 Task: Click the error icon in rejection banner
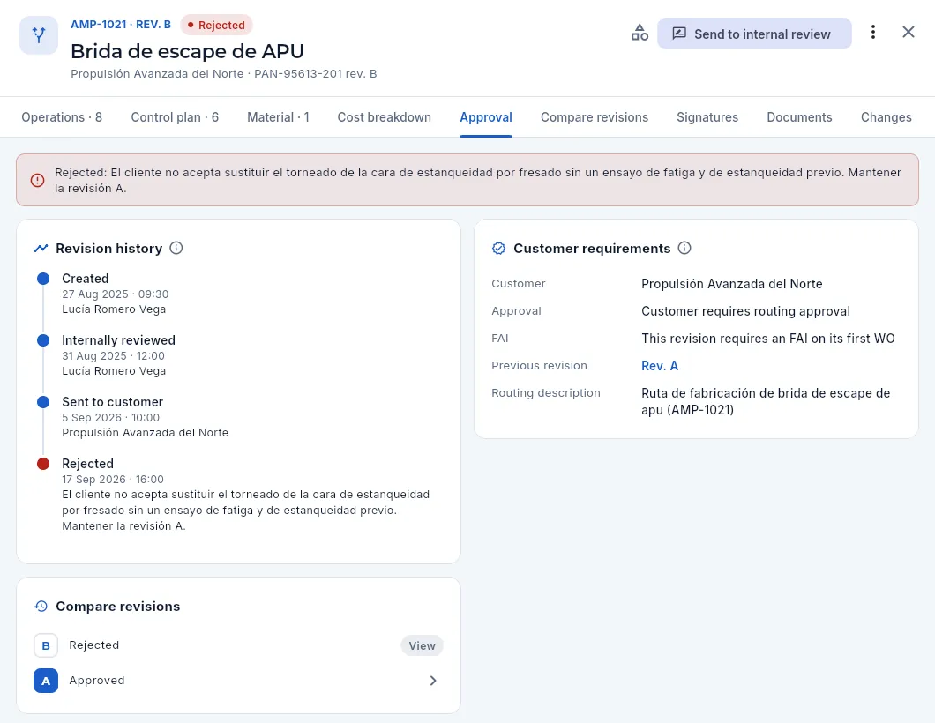pos(38,180)
